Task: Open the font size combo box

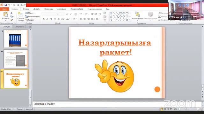Action: pos(62,14)
